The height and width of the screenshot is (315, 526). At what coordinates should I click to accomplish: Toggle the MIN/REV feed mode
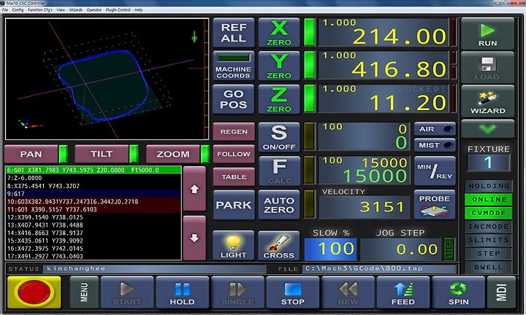435,171
